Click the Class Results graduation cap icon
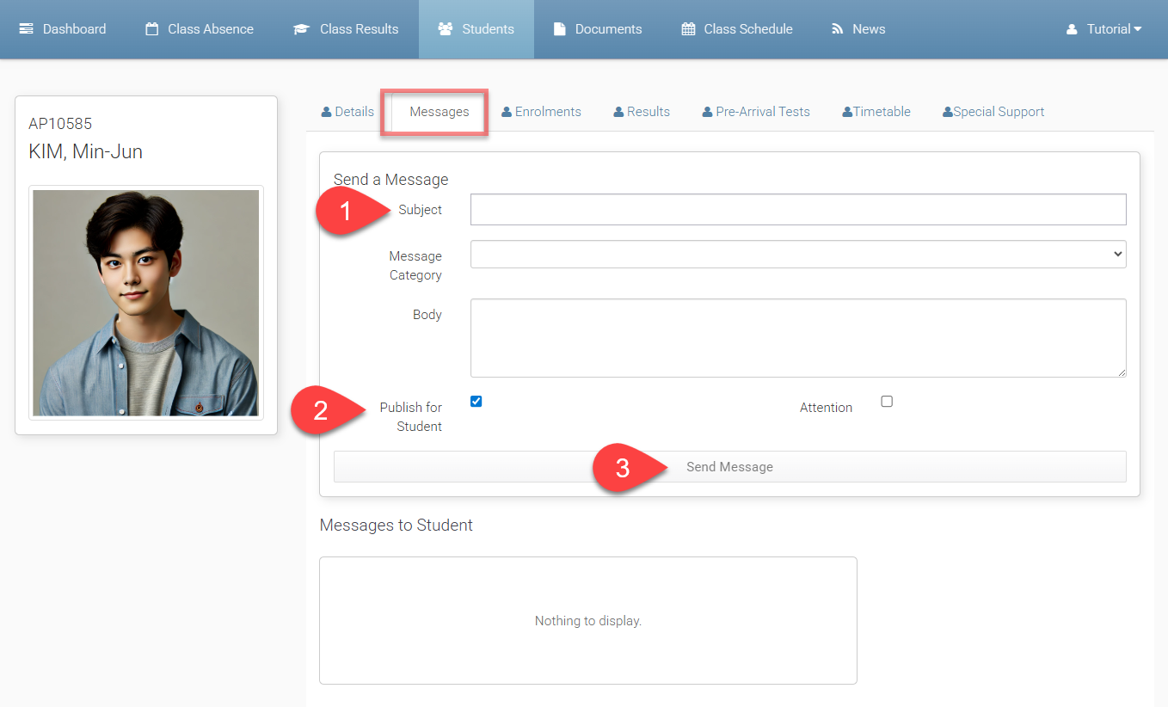The image size is (1168, 707). coord(301,29)
